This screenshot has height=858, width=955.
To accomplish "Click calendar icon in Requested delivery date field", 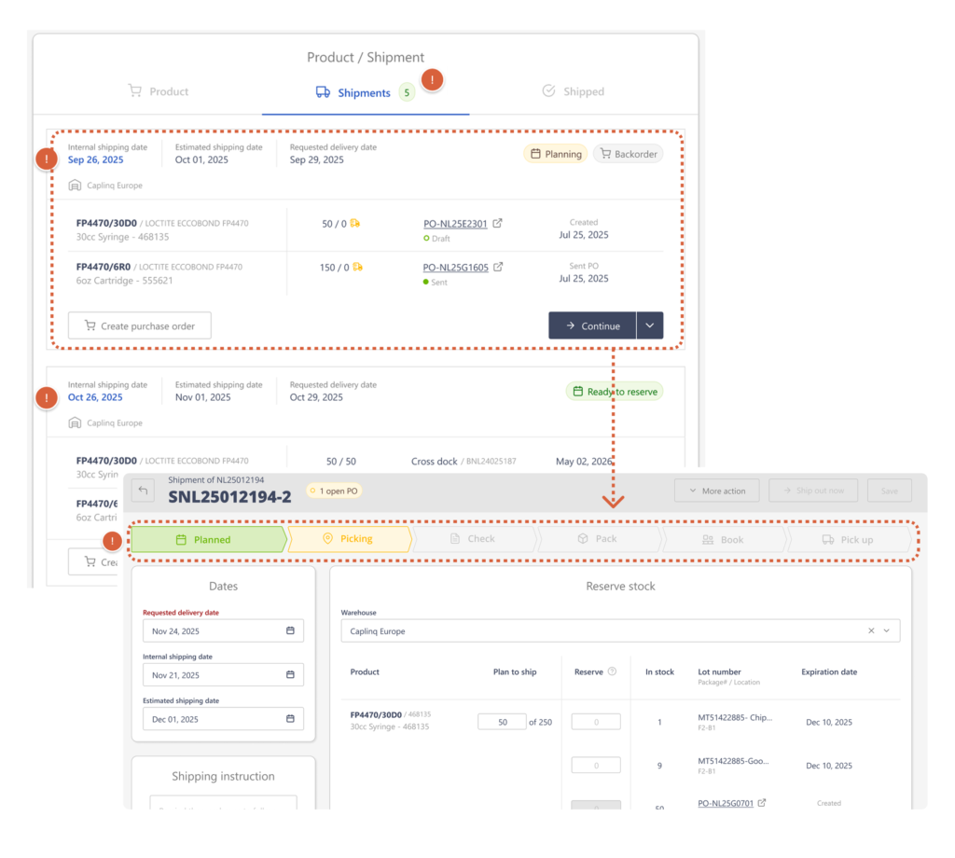I will [x=290, y=631].
